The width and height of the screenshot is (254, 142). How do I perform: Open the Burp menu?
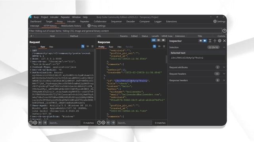(x=36, y=17)
